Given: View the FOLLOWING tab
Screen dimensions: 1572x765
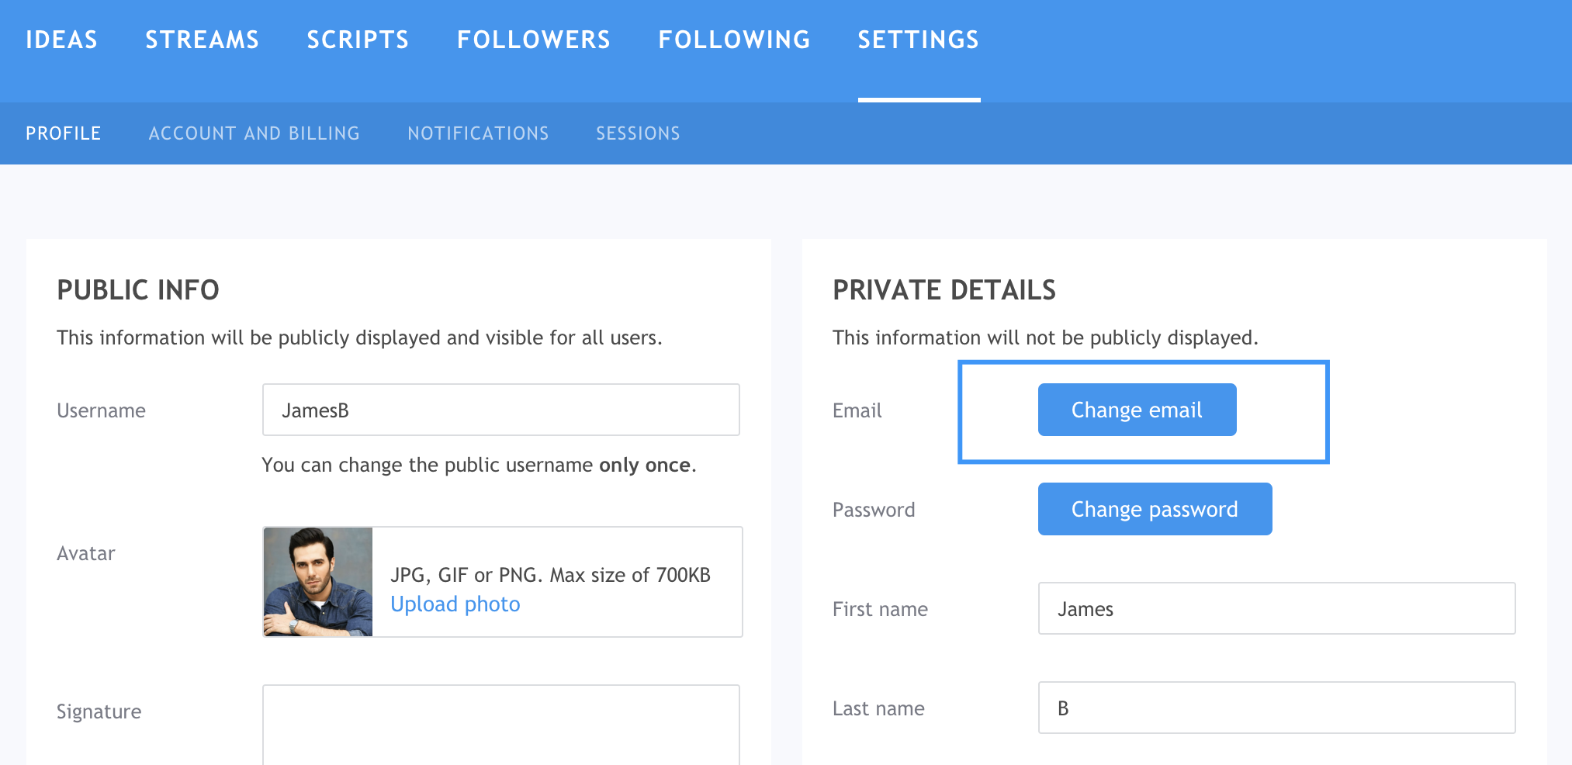Looking at the screenshot, I should tap(734, 40).
